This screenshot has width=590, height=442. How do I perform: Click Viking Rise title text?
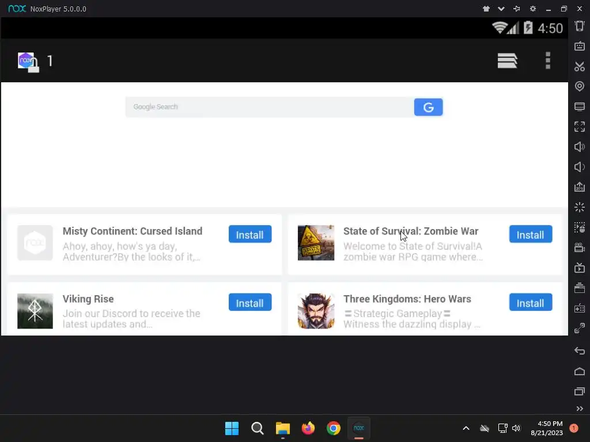pyautogui.click(x=88, y=299)
